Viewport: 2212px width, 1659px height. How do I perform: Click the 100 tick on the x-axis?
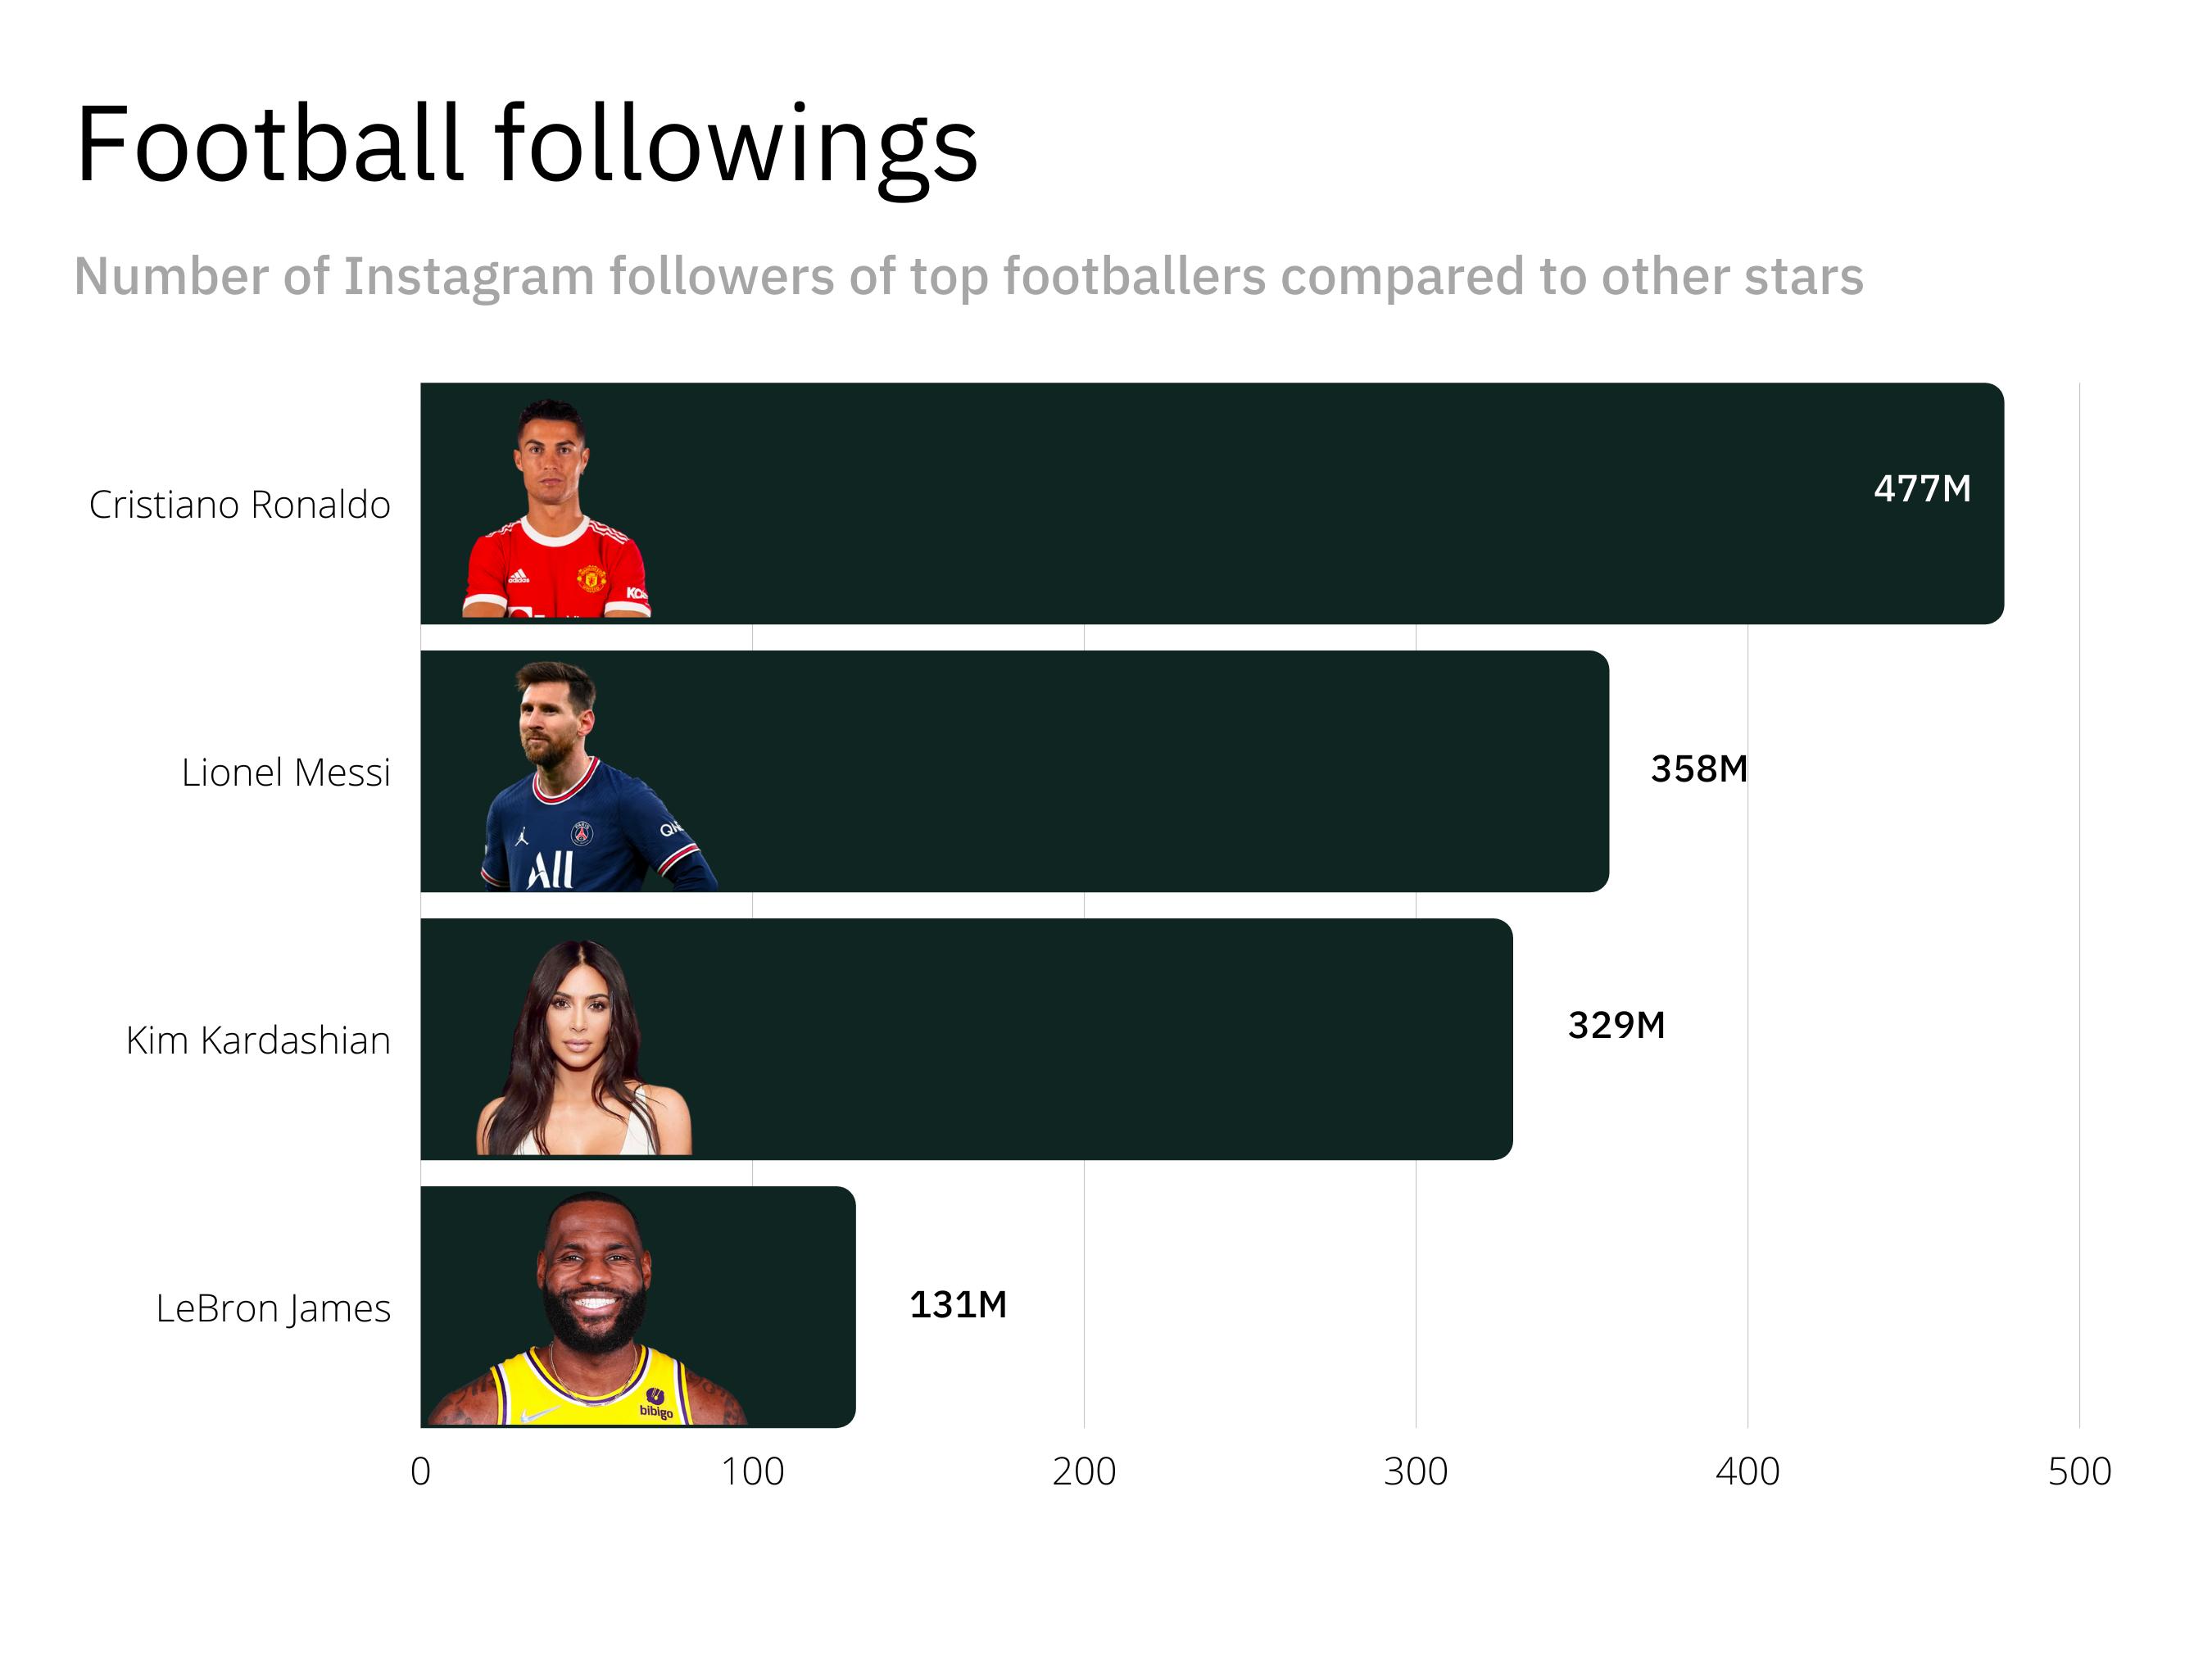753,1472
